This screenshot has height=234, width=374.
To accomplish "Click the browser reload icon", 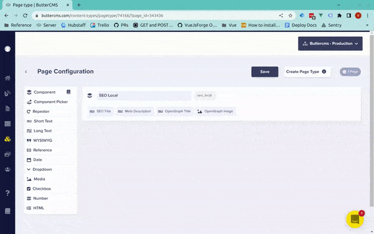I will click(x=25, y=16).
